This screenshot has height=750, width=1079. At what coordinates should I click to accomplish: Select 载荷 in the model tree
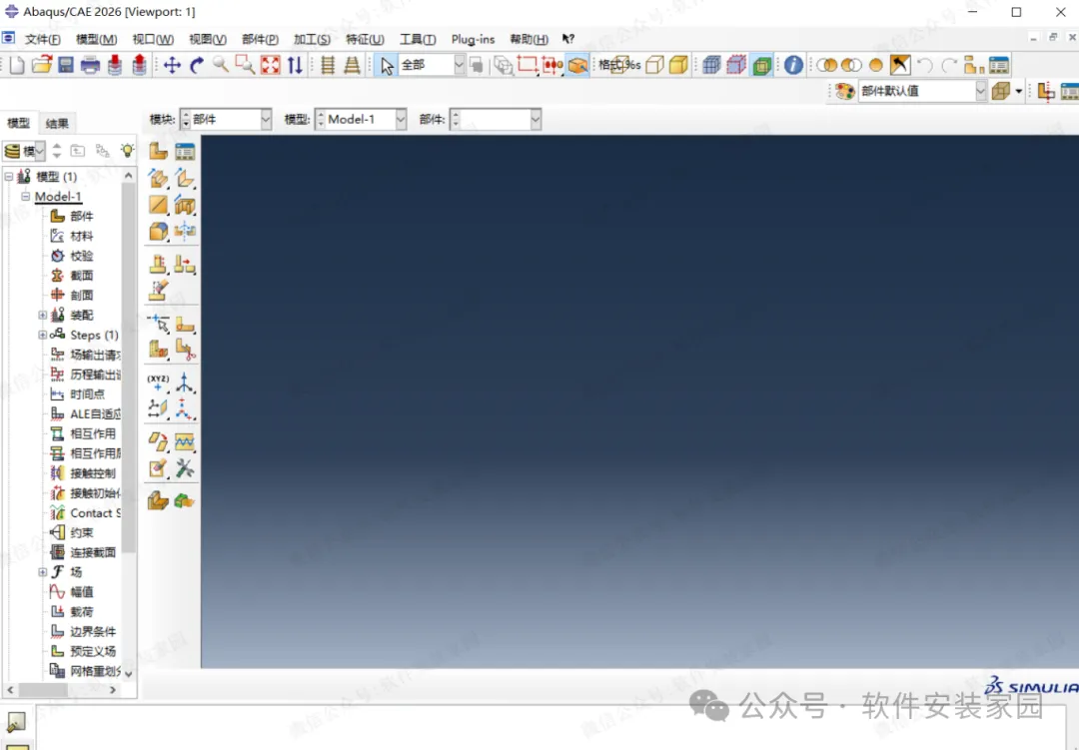81,612
